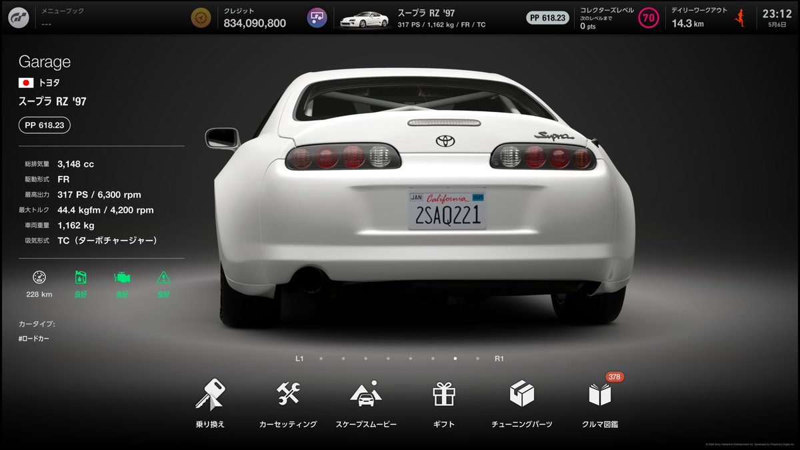Click the 乗り換え menu label
Screen dimensions: 800x450
pyautogui.click(x=210, y=424)
